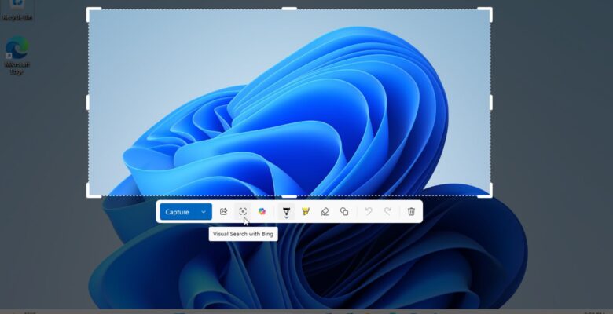Click the top-left corner selection handle
This screenshot has height=314, width=613.
[88, 10]
